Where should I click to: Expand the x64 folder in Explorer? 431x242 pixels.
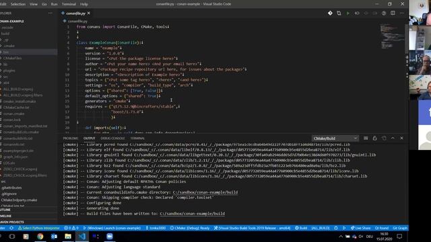coord(28,83)
